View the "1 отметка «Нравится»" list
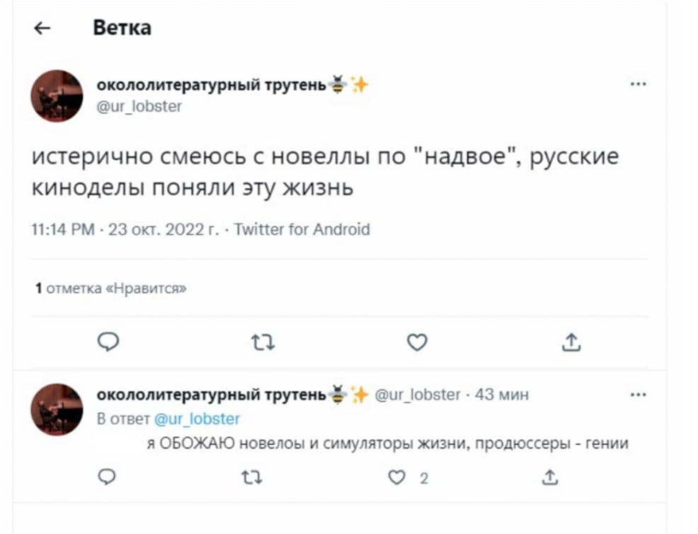 111,288
